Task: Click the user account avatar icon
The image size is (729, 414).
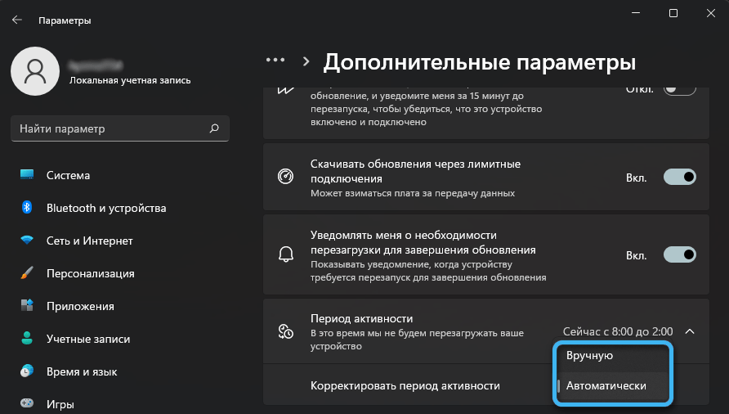Action: (35, 70)
